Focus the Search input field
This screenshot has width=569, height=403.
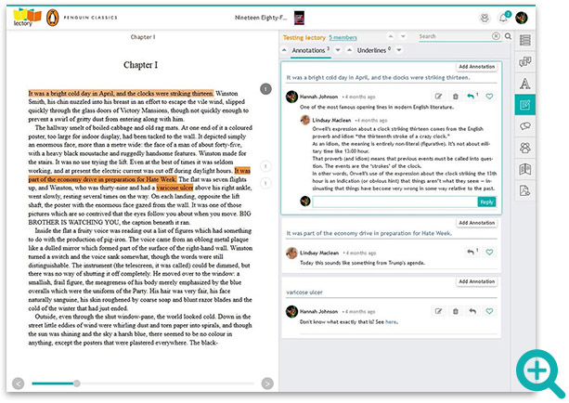(455, 36)
